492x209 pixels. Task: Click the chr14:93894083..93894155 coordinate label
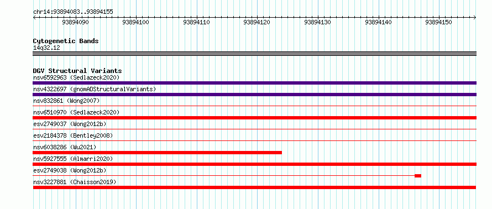[x=73, y=12]
